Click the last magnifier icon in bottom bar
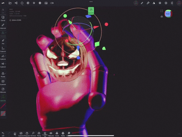 point(69,133)
